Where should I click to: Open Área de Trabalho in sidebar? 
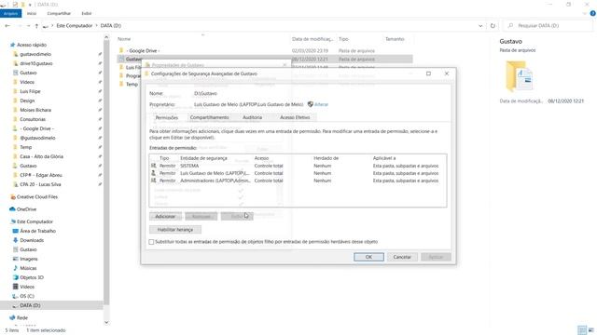[35, 231]
